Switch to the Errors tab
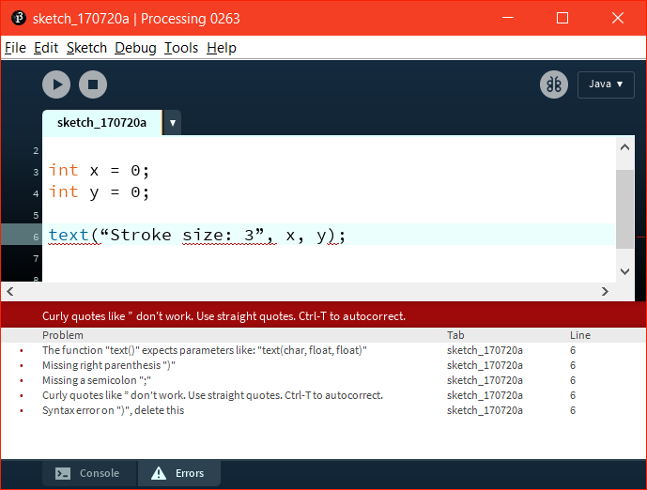 tap(179, 473)
